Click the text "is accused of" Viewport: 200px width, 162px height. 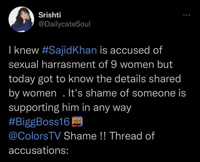[131, 50]
